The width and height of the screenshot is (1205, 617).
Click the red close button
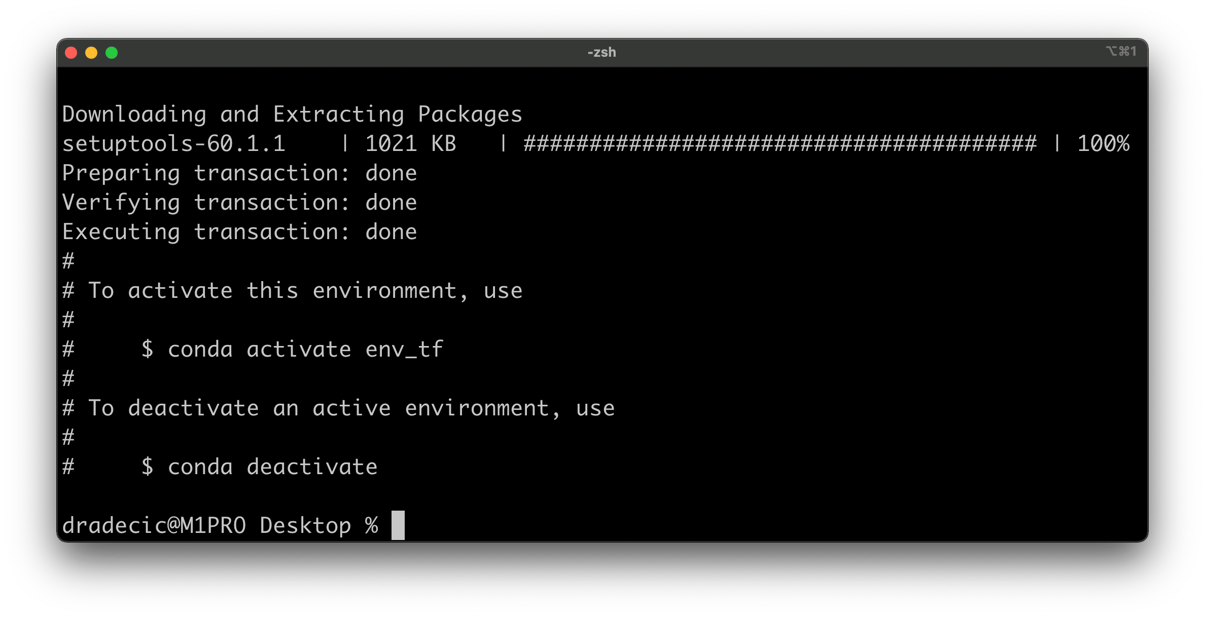72,52
